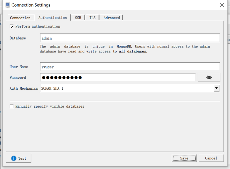
Task: Open the SSH tab
Action: 78,18
